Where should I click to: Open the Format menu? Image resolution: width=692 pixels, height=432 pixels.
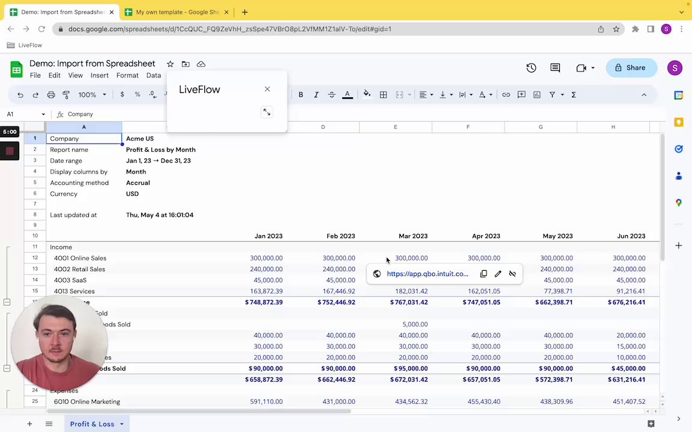(127, 76)
